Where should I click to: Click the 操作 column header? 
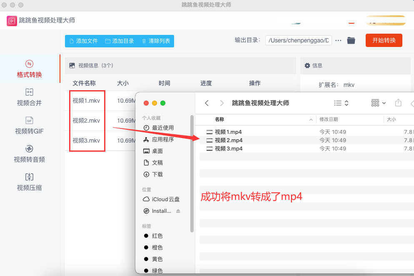255,83
